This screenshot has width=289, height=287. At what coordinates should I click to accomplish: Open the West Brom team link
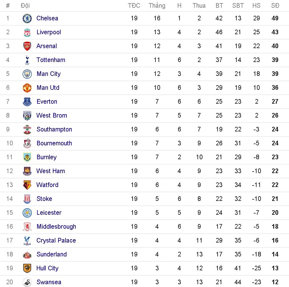[x=52, y=115]
